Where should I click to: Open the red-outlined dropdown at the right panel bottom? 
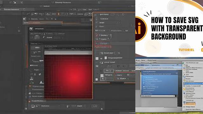pyautogui.click(x=125, y=75)
